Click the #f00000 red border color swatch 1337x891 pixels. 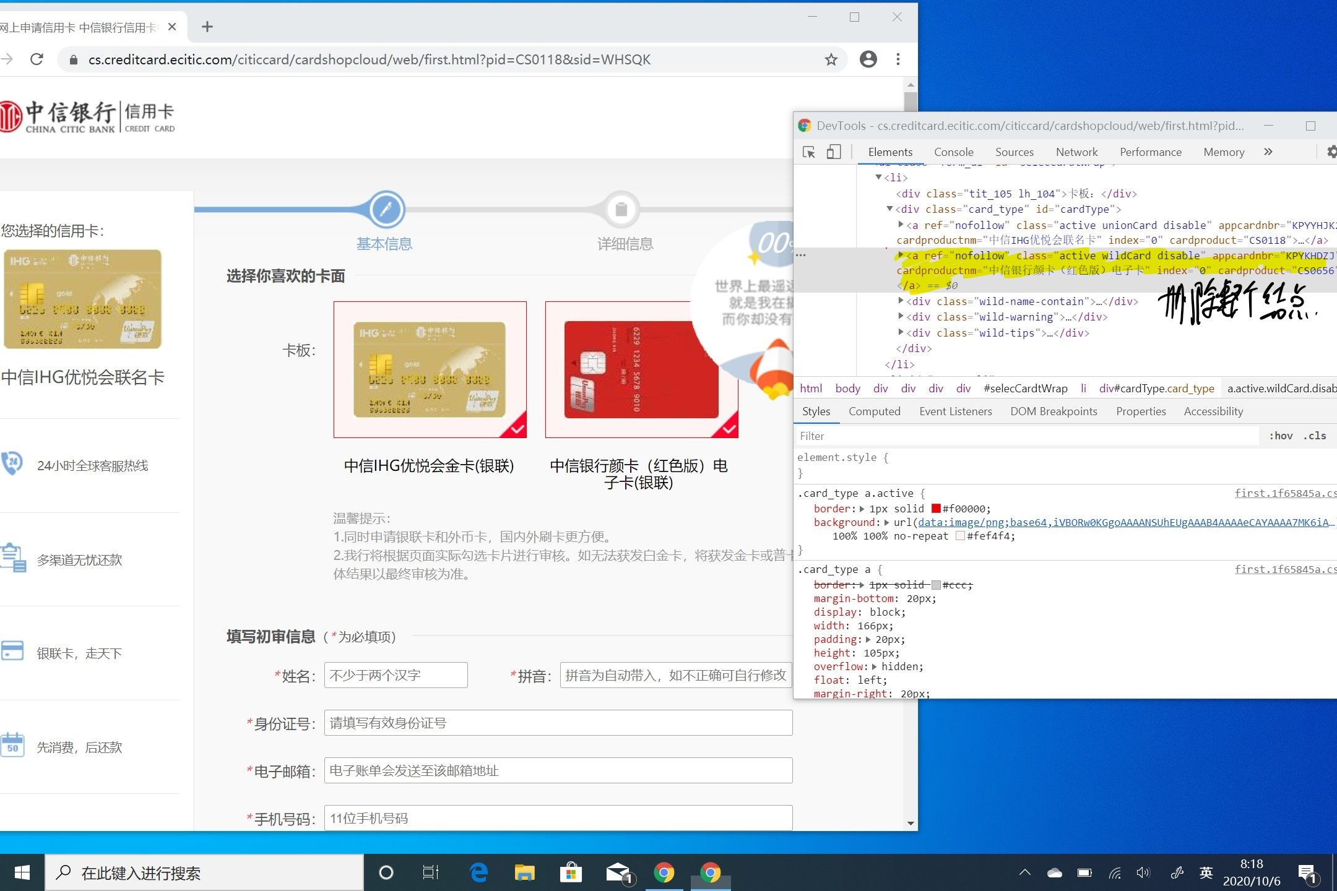click(936, 509)
